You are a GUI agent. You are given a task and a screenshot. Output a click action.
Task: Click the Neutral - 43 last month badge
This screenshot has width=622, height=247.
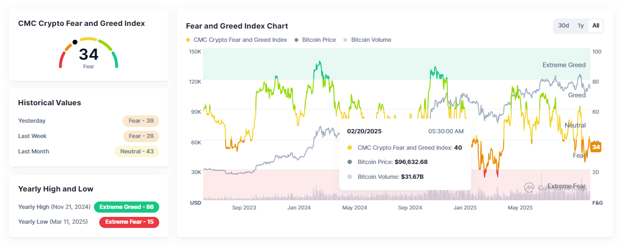click(137, 151)
